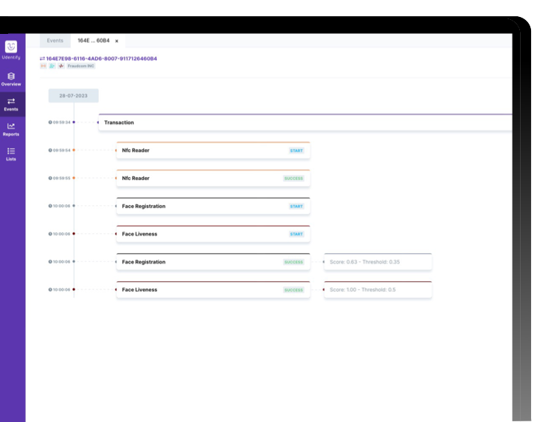The height and width of the screenshot is (422, 534).
Task: Open the Overview section in sidebar
Action: click(11, 79)
